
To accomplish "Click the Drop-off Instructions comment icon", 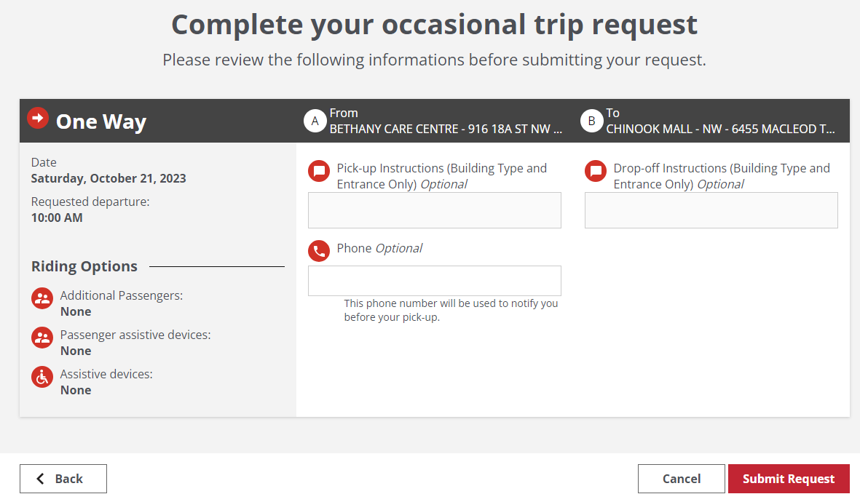I will pyautogui.click(x=596, y=171).
